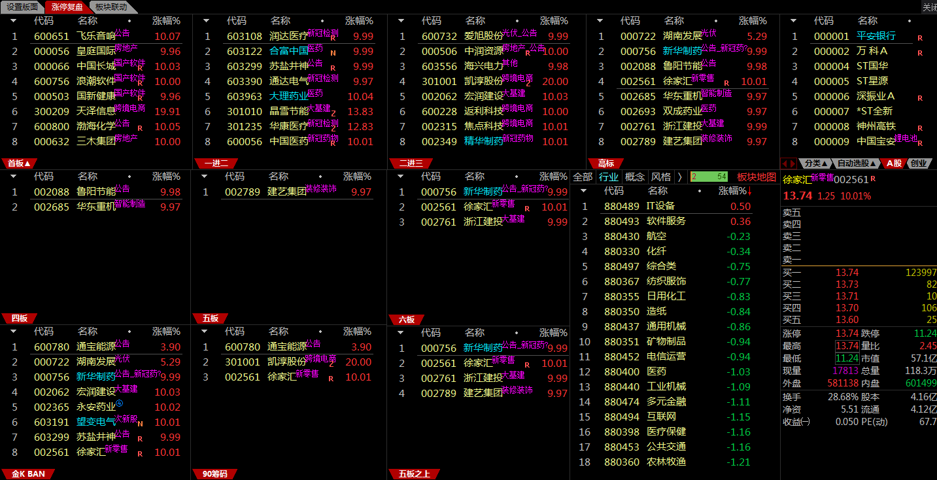Sort the 高标 list by 代码 column
The width and height of the screenshot is (937, 480).
(630, 21)
